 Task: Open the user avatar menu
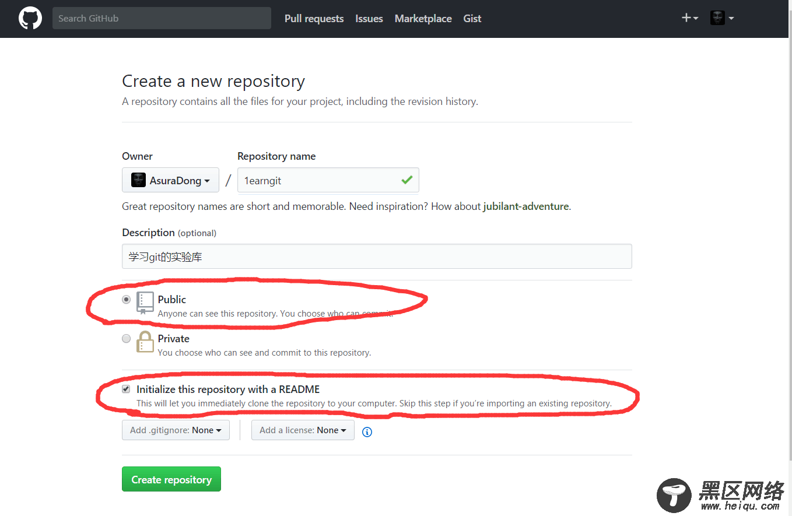pyautogui.click(x=721, y=18)
